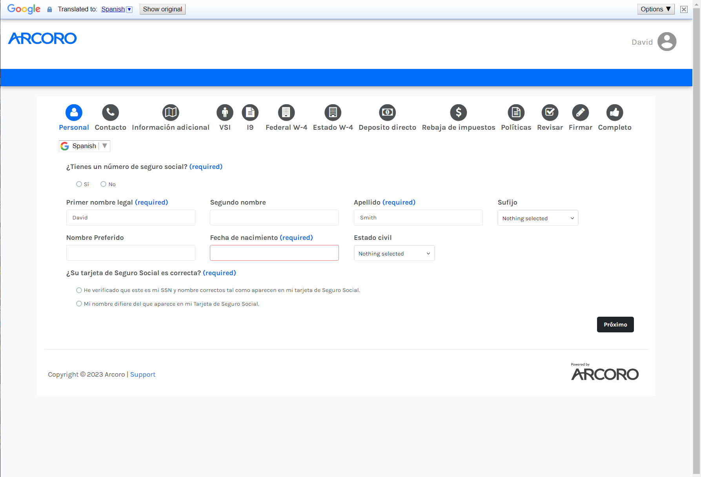Switch to Políticas tab label

pos(516,127)
